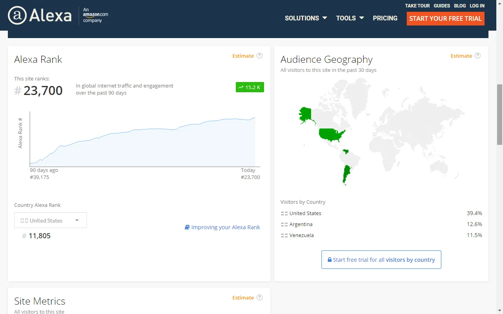
Task: Open the Alexa Rank help question mark
Action: coord(259,56)
